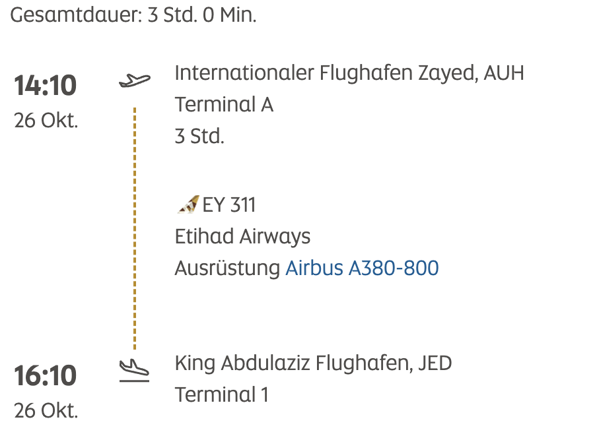Click the date below 14:10
597x438 pixels.
tap(46, 121)
